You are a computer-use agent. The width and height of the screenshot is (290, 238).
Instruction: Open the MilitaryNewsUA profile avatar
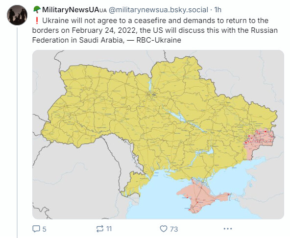[x=17, y=15]
